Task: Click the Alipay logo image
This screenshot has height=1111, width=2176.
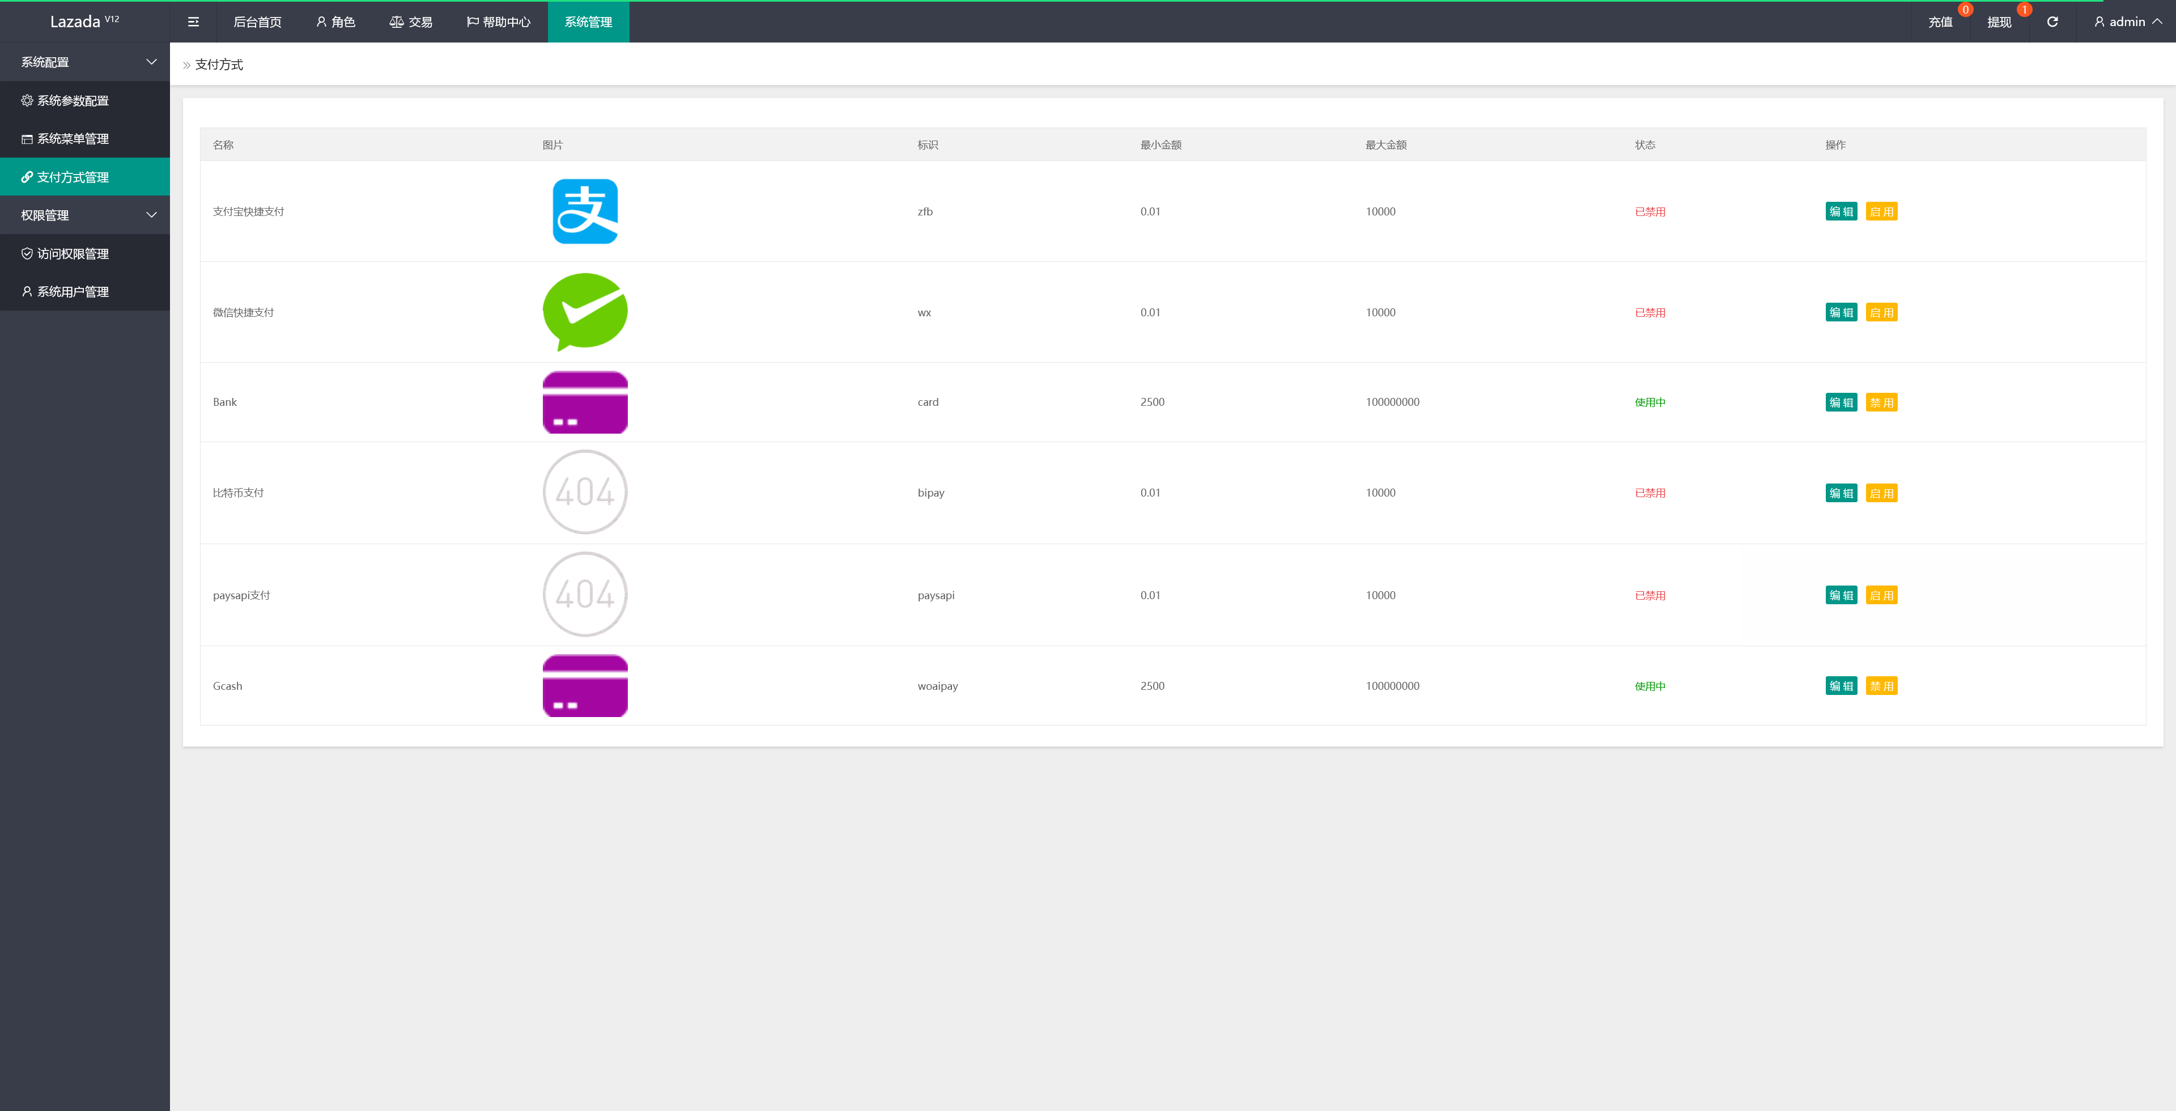Action: (585, 211)
